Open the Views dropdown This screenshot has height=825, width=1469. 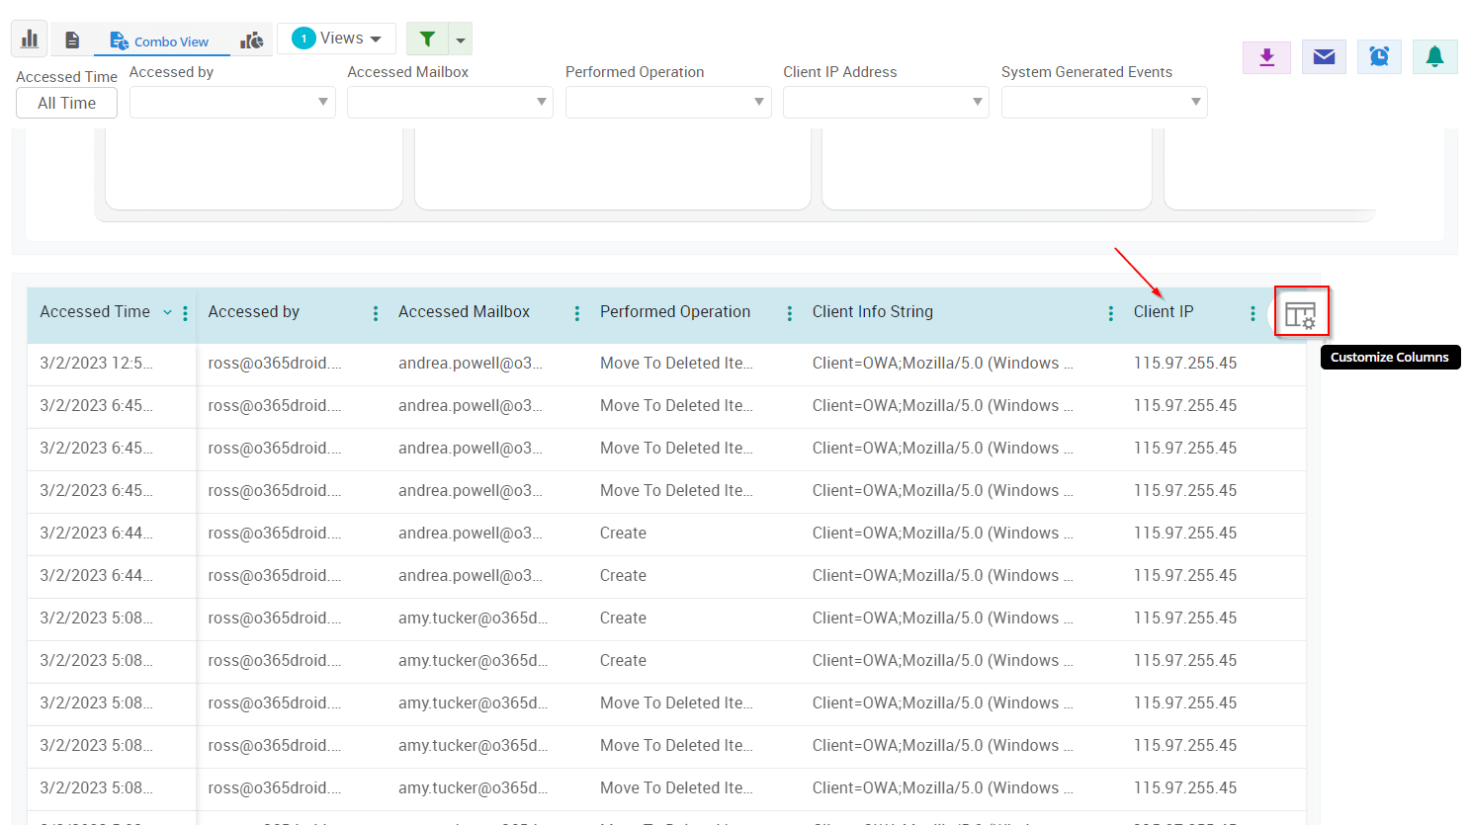pos(336,38)
